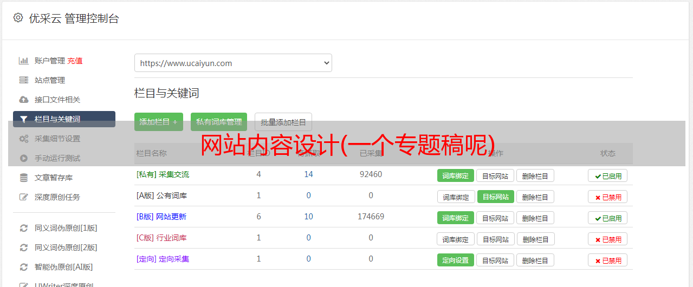Click the gear icon beside 优采云 管理控制台
The image size is (693, 287).
tap(18, 18)
